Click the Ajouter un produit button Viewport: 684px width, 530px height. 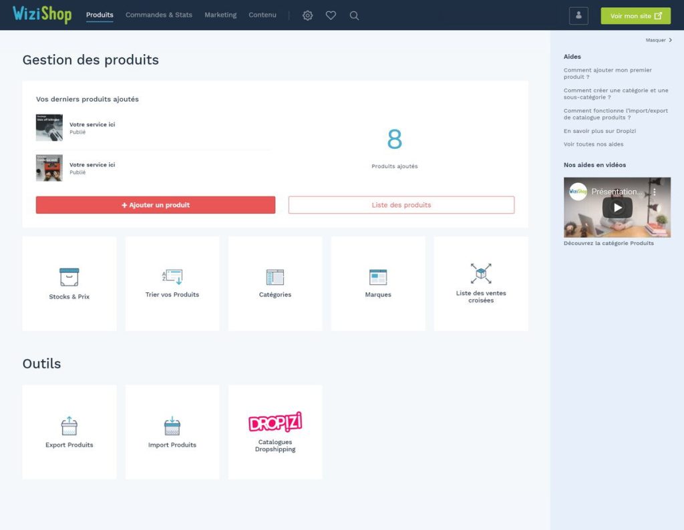pos(155,204)
